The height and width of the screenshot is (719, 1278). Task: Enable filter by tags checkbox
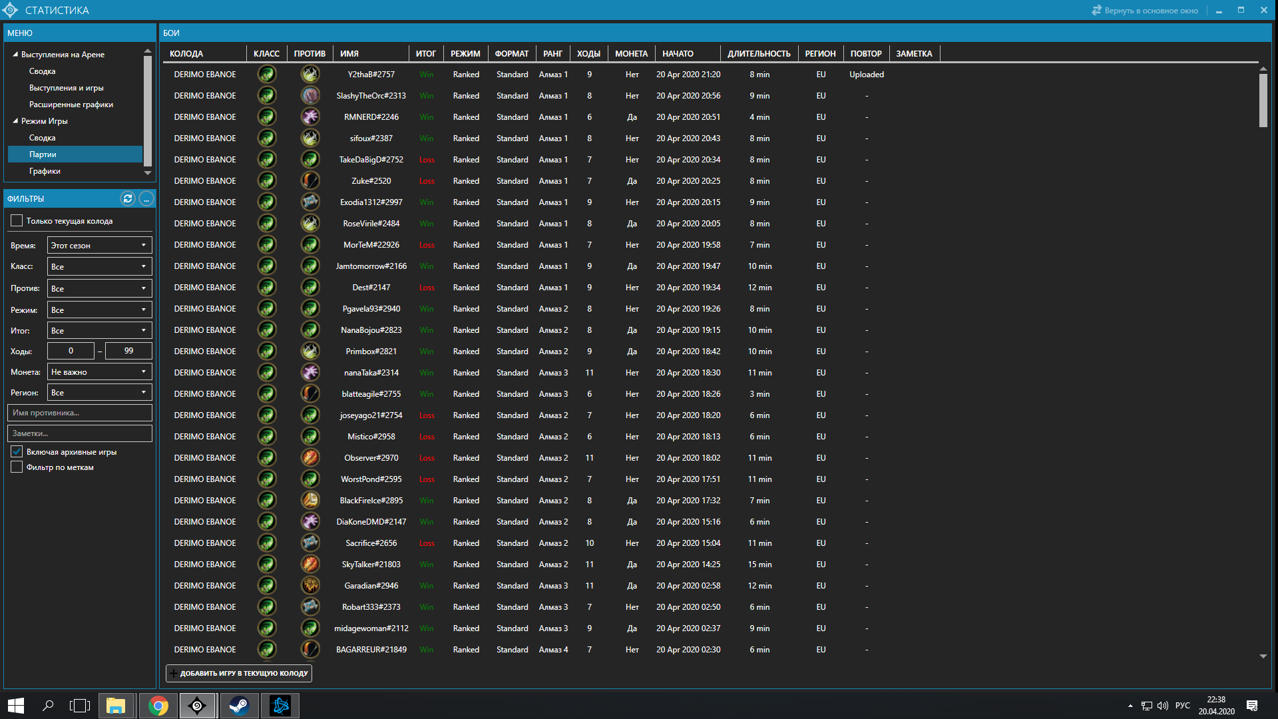click(x=17, y=467)
